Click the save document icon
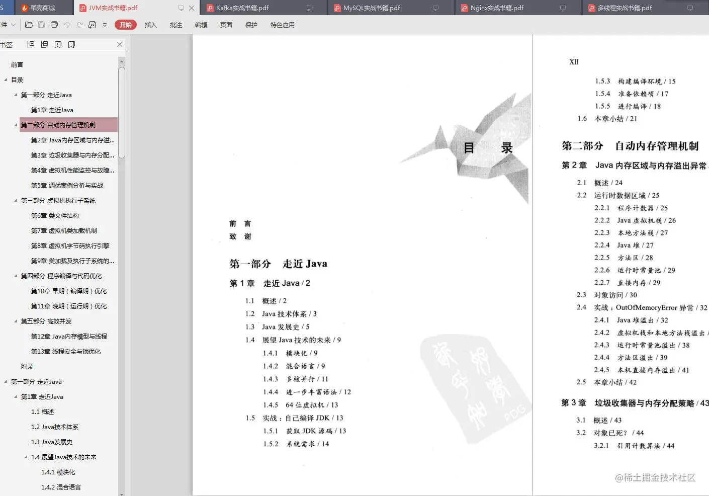This screenshot has height=496, width=709. pos(41,25)
